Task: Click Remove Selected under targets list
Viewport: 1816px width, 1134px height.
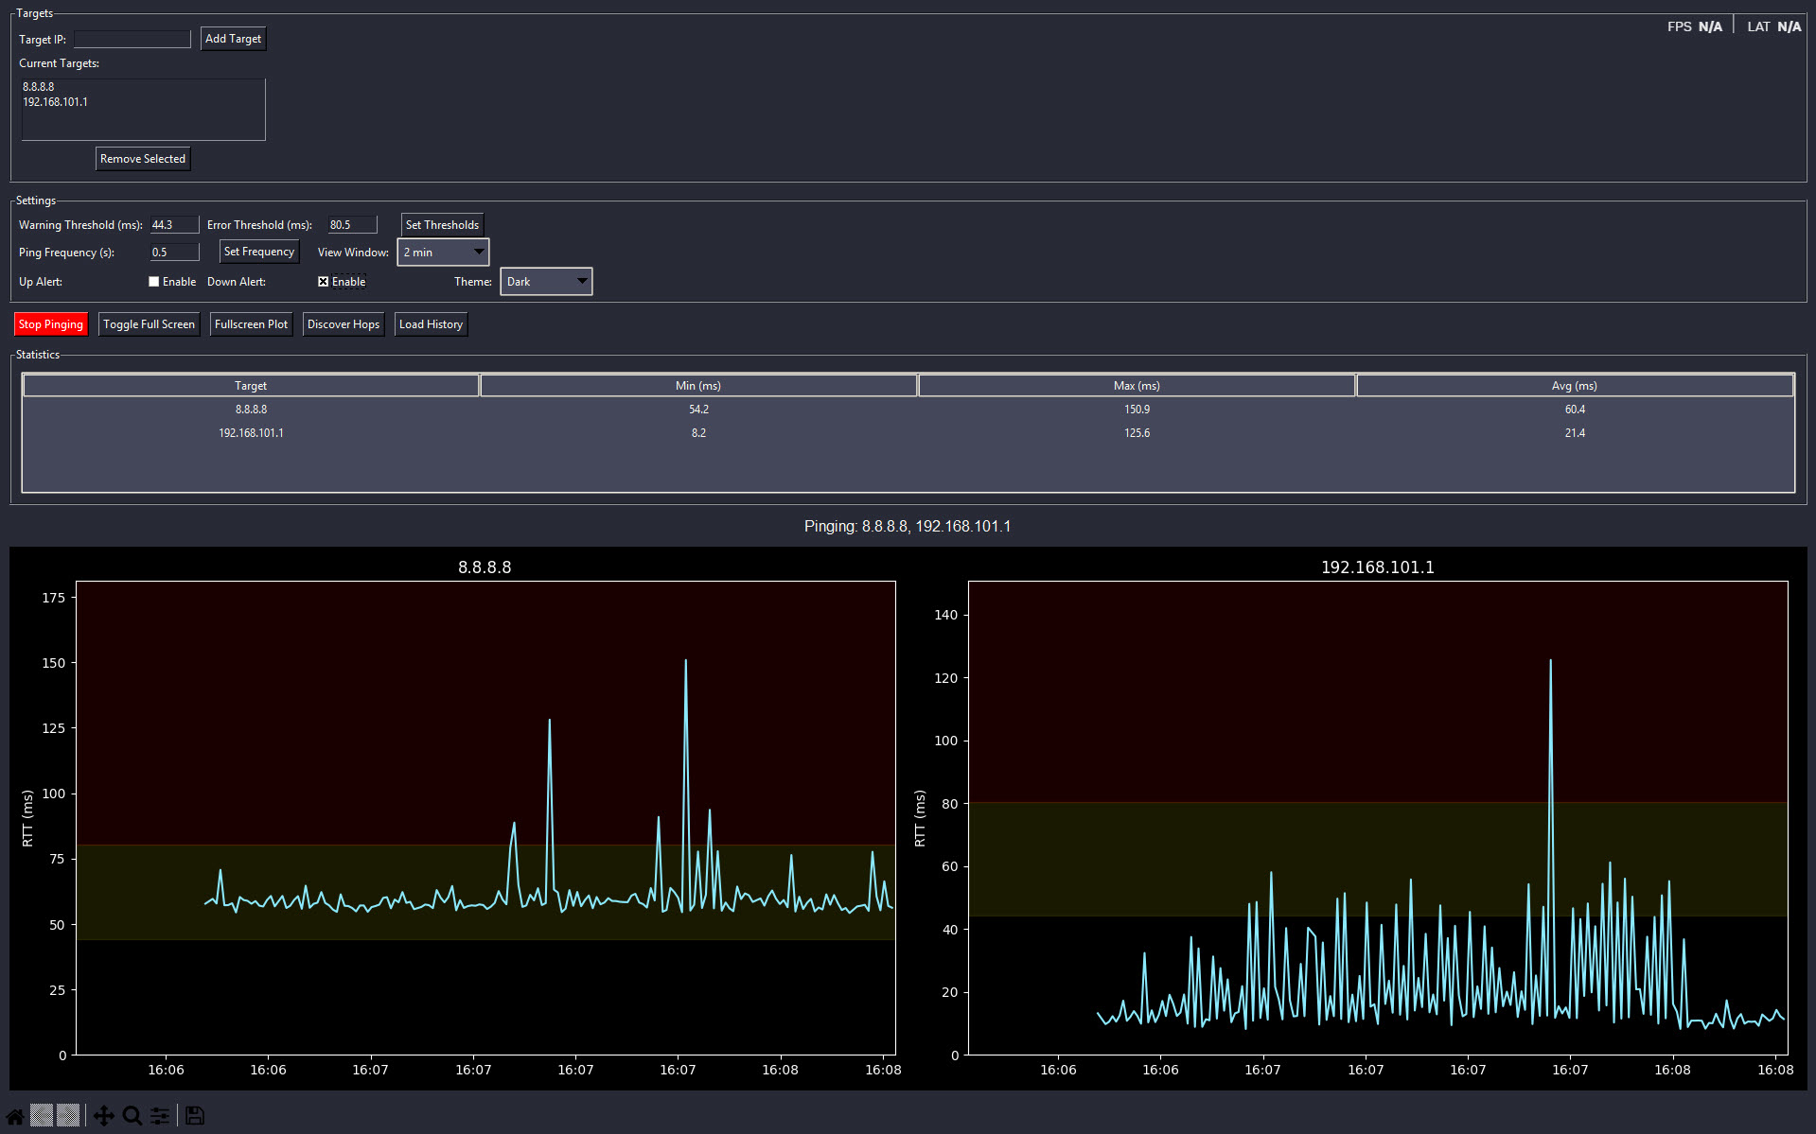Action: tap(142, 158)
